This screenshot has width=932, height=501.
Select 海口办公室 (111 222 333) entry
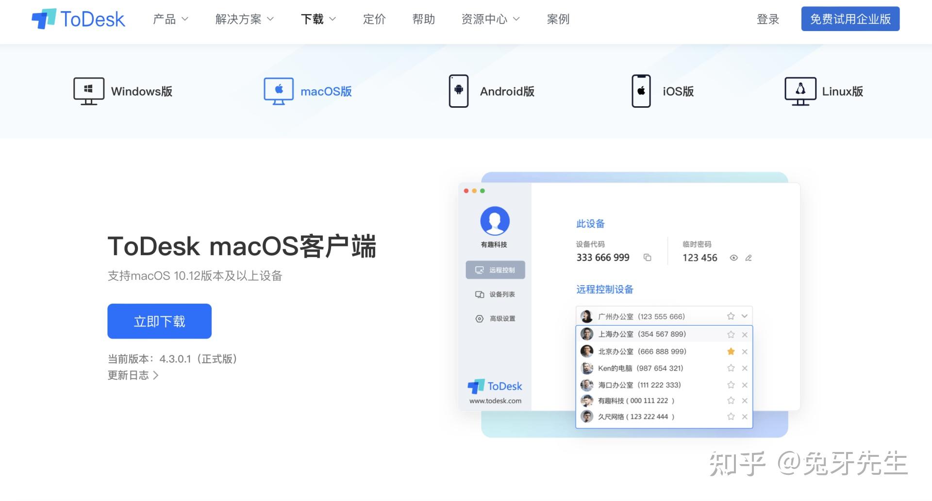point(664,385)
